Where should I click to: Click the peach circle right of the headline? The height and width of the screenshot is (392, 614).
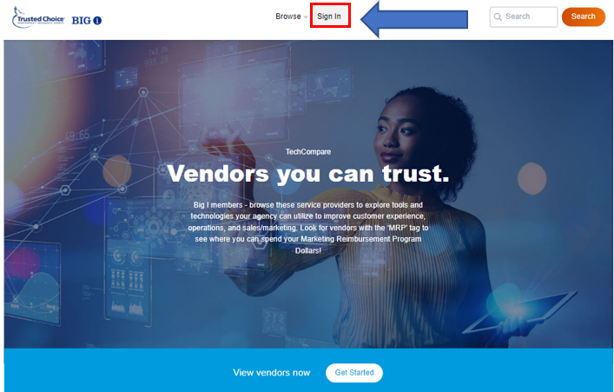(531, 178)
